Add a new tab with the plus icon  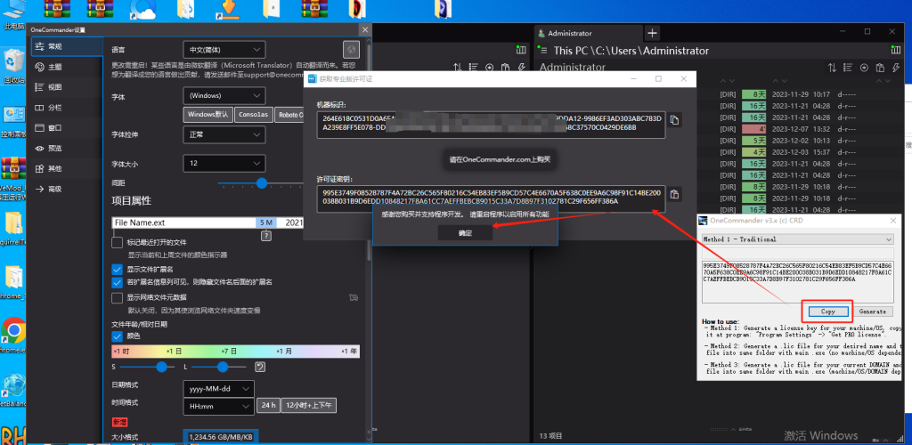[x=653, y=33]
